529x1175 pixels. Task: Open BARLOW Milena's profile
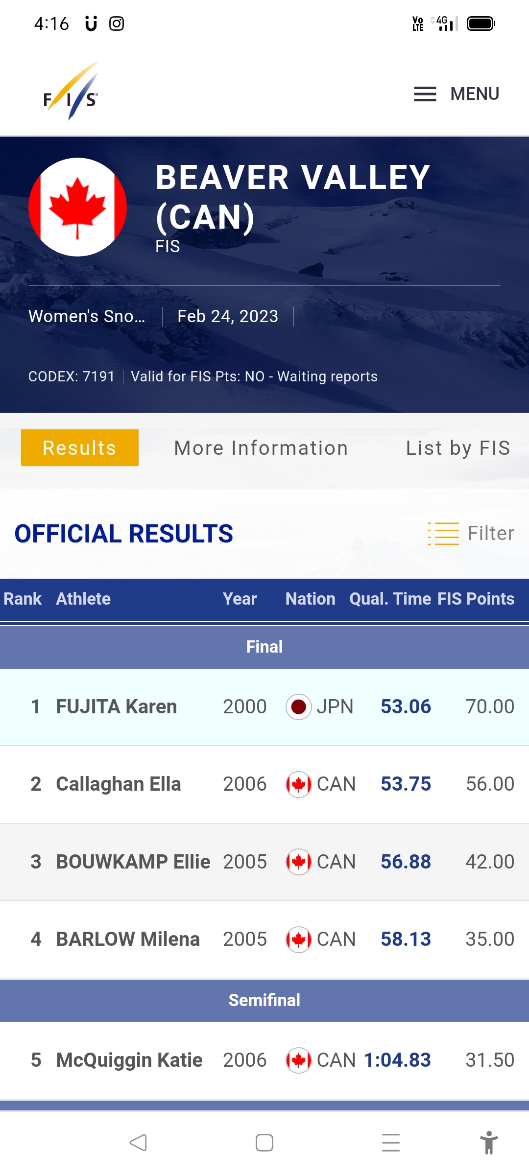(128, 939)
